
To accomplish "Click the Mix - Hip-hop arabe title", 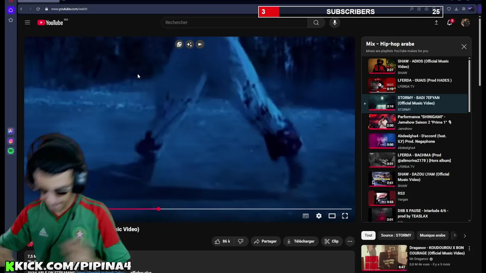I will point(390,44).
